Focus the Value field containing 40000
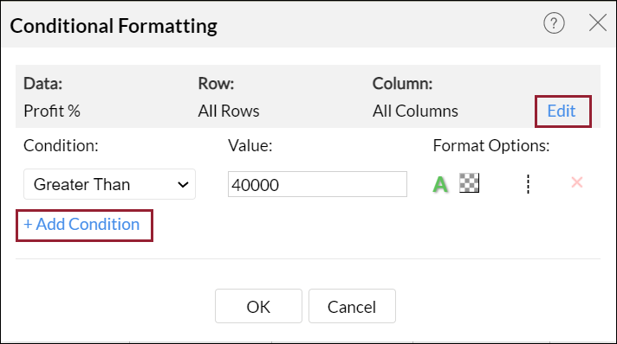This screenshot has width=617, height=344. click(317, 184)
